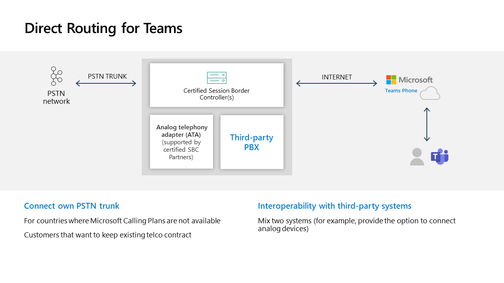Select the 'PSTN network' caption

56,97
